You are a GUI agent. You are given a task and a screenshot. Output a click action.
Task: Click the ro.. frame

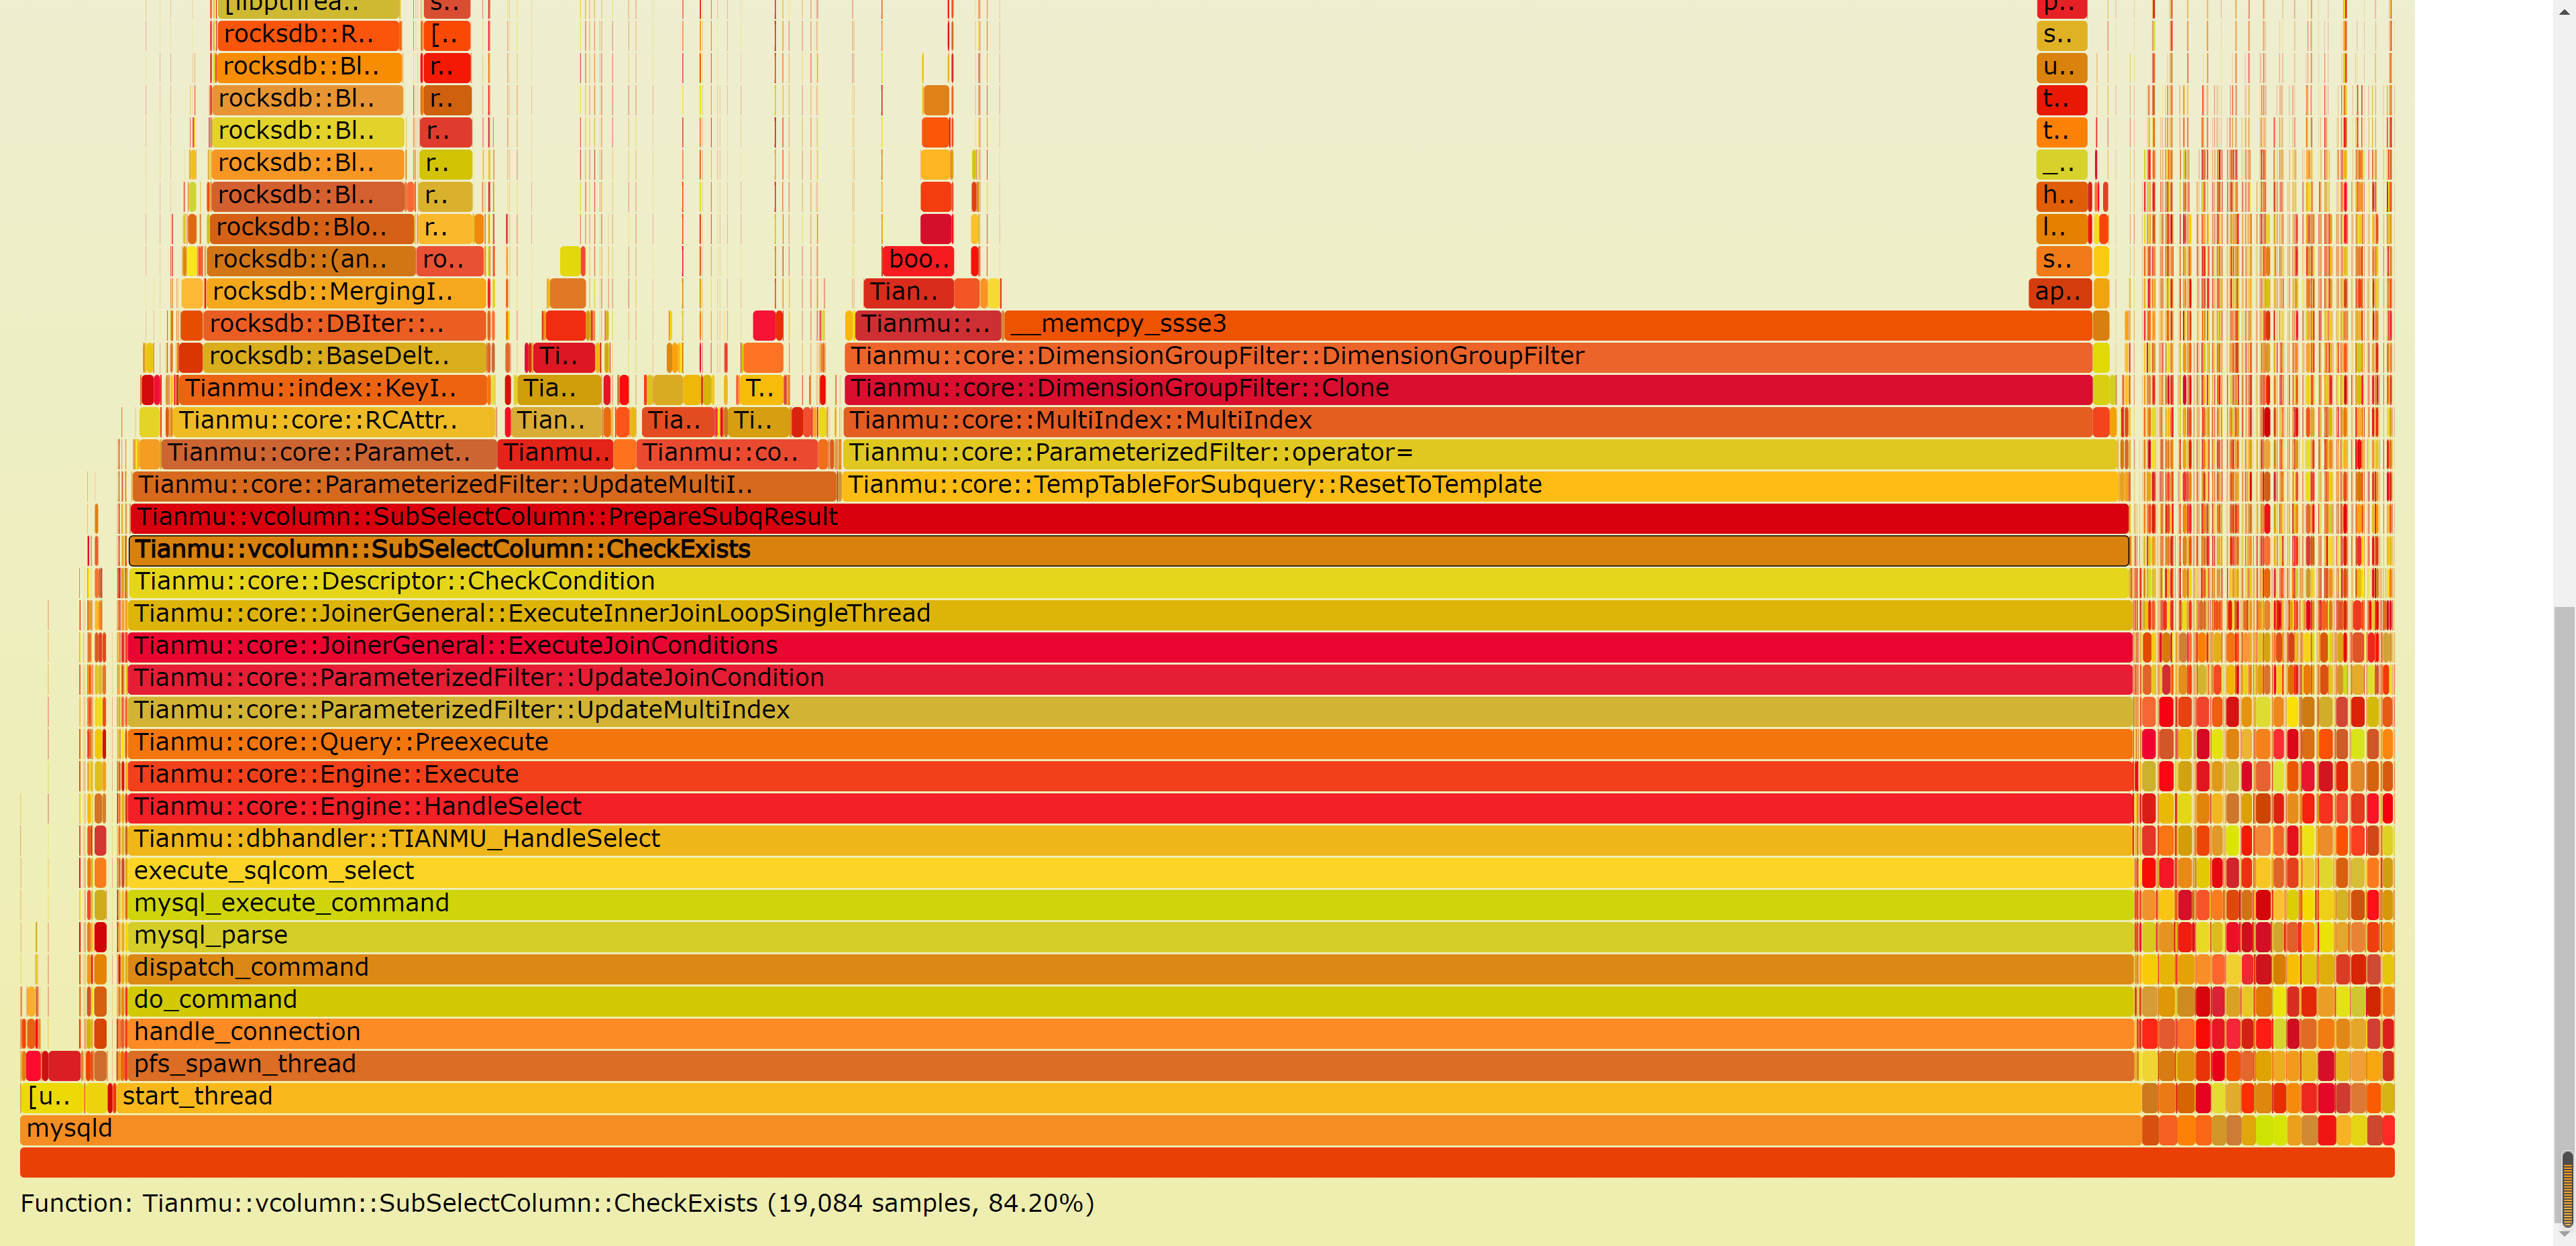(450, 260)
